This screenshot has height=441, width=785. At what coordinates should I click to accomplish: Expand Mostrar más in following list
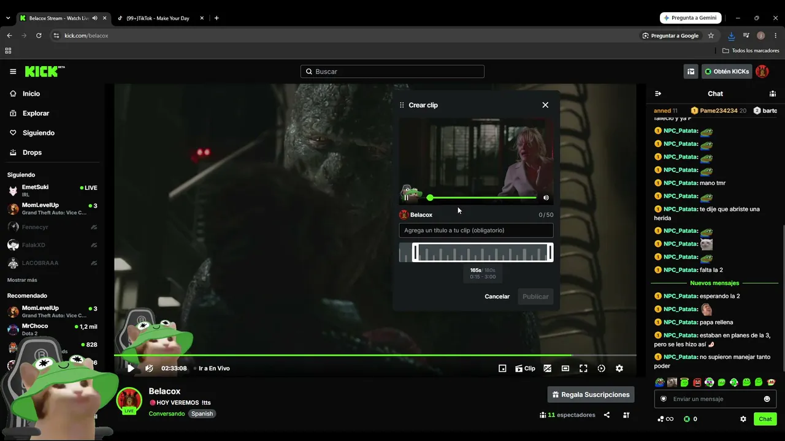tap(22, 280)
